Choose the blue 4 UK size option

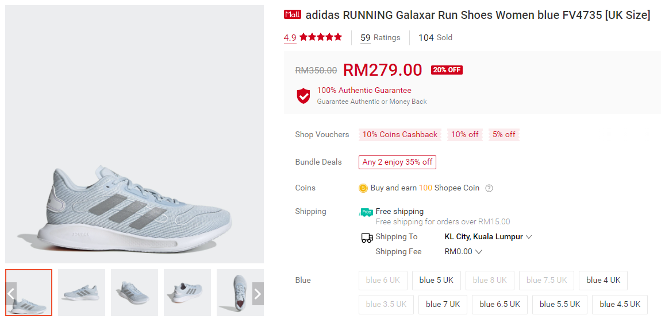pyautogui.click(x=603, y=281)
